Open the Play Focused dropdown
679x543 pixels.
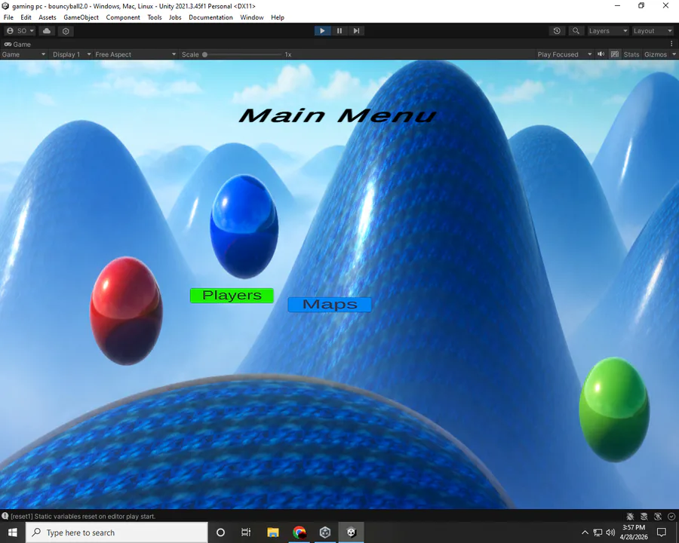pyautogui.click(x=564, y=54)
